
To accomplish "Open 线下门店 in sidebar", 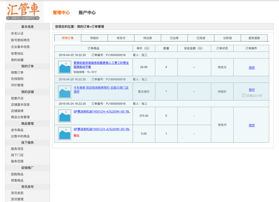I will point(17,155).
